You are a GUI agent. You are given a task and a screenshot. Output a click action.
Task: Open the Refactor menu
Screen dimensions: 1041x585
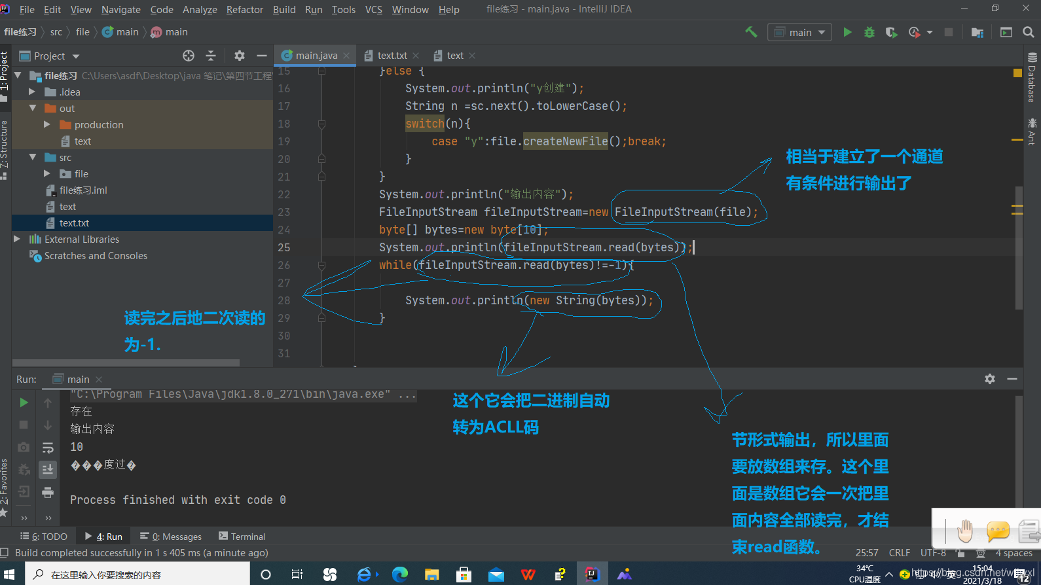click(x=245, y=9)
